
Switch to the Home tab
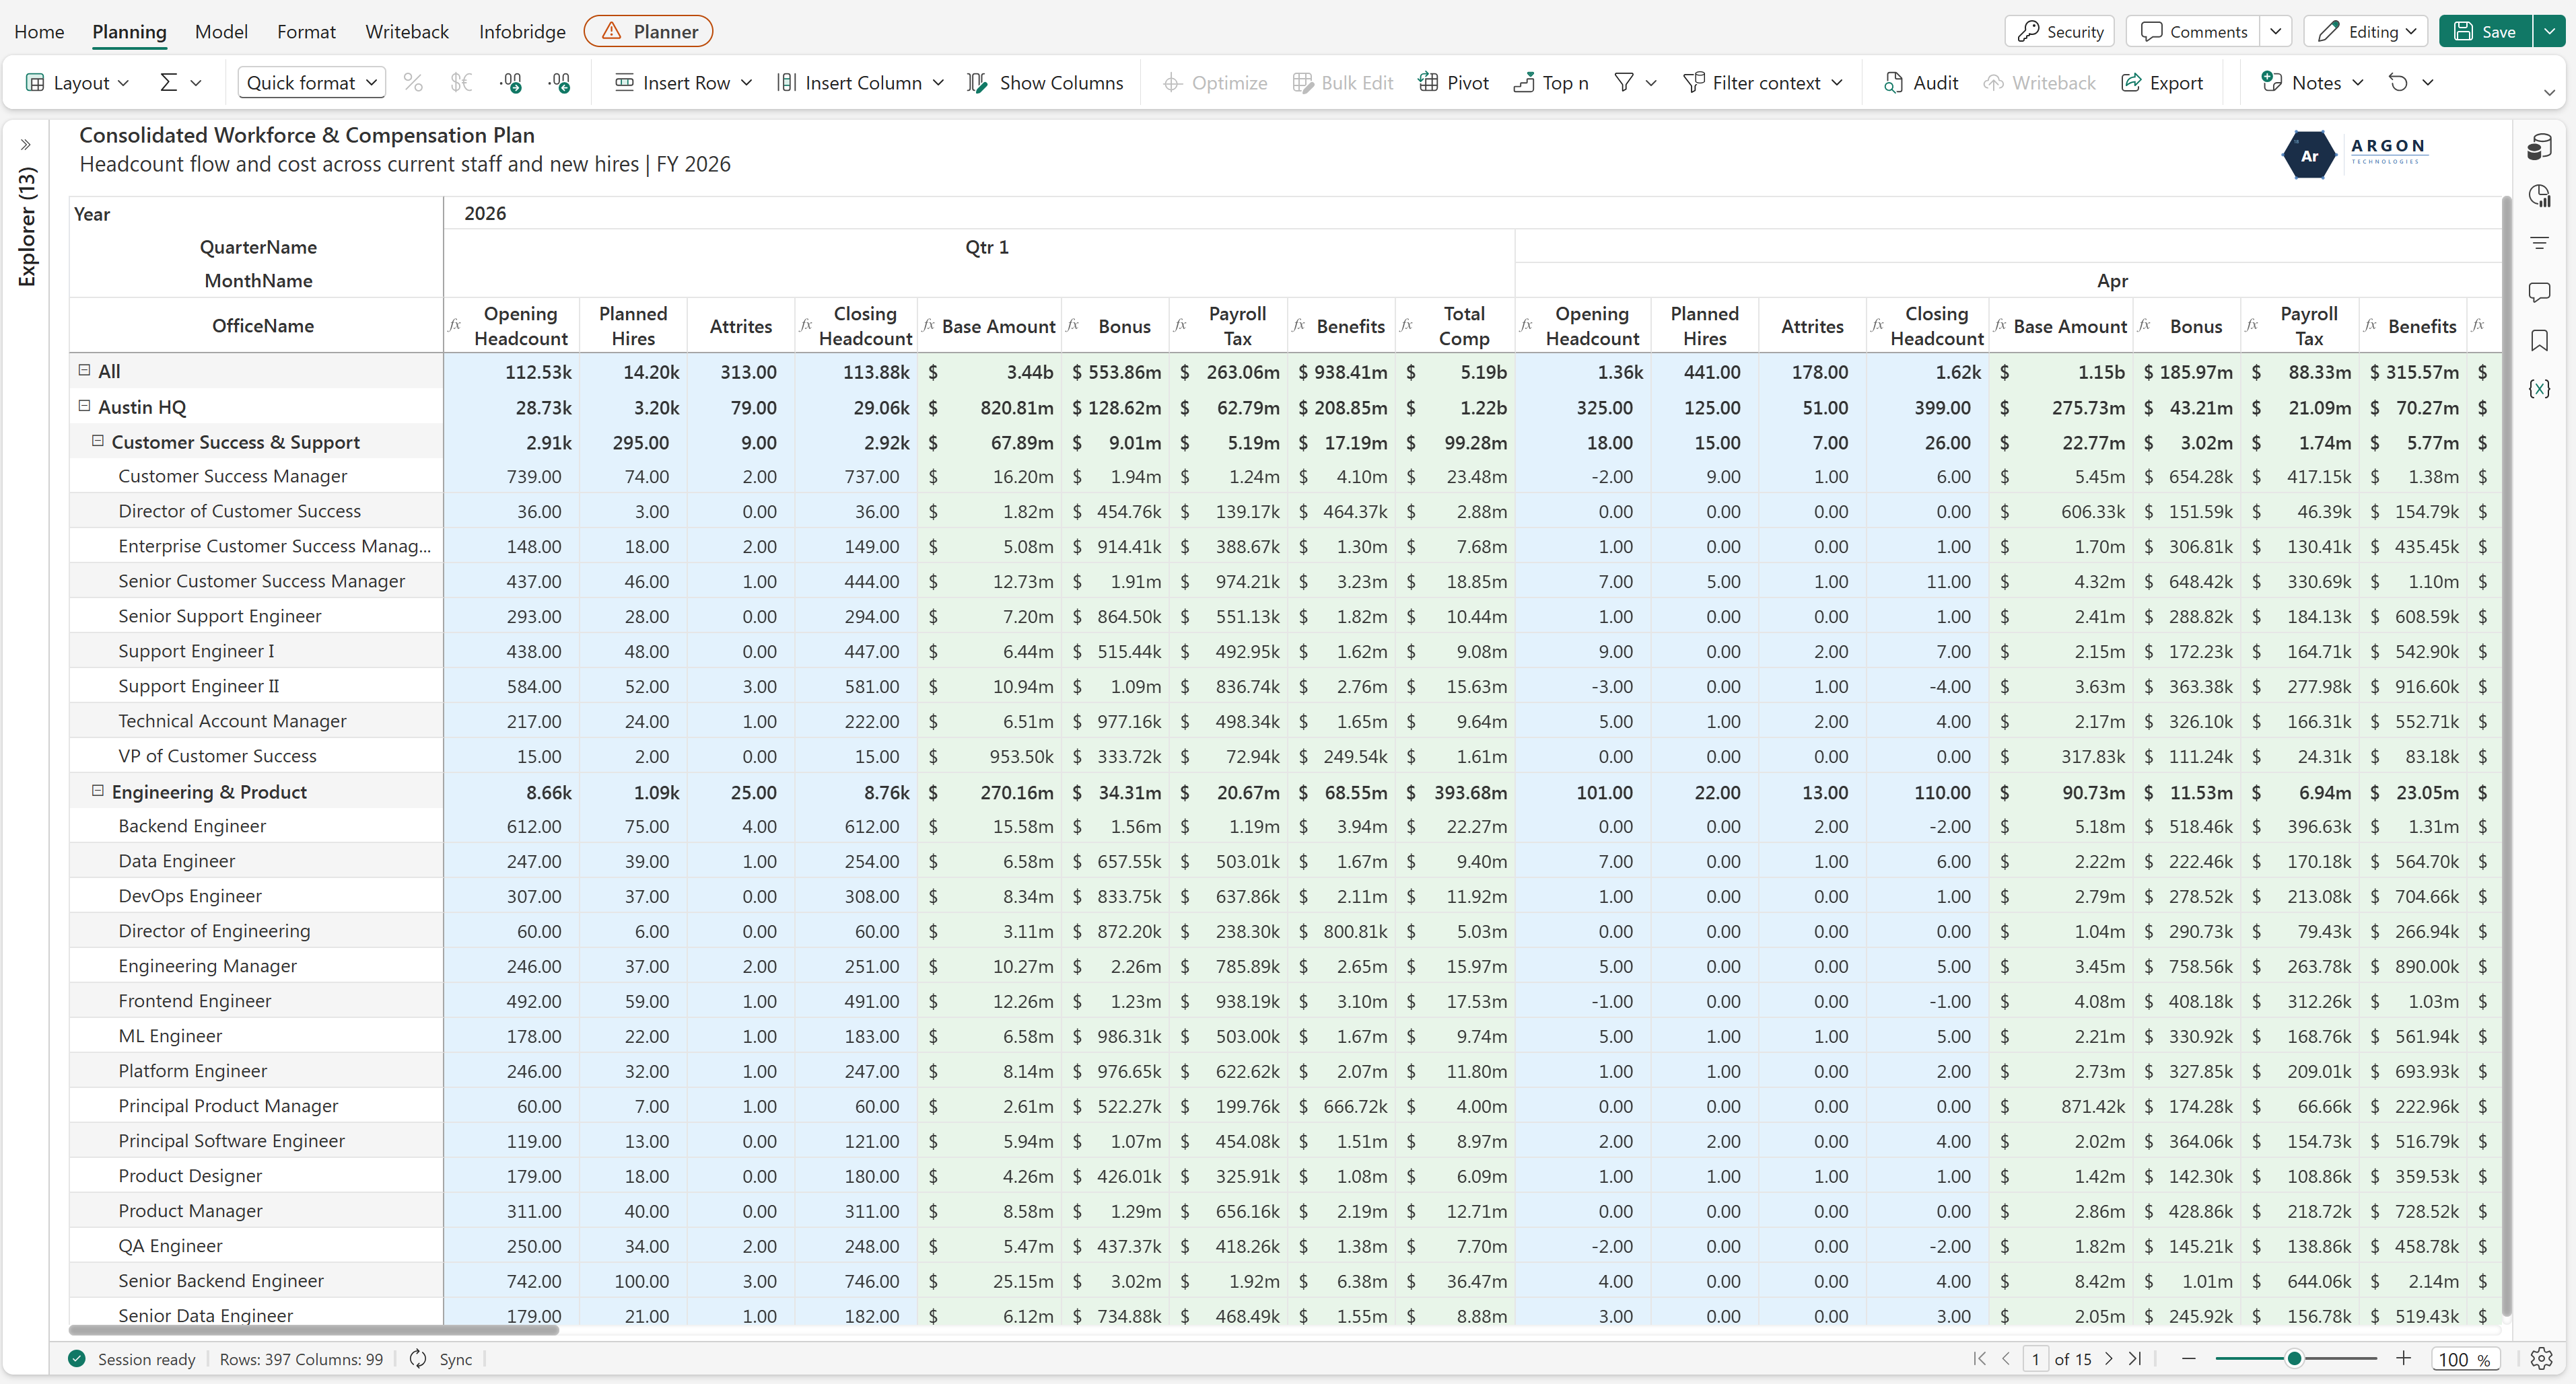pyautogui.click(x=39, y=32)
